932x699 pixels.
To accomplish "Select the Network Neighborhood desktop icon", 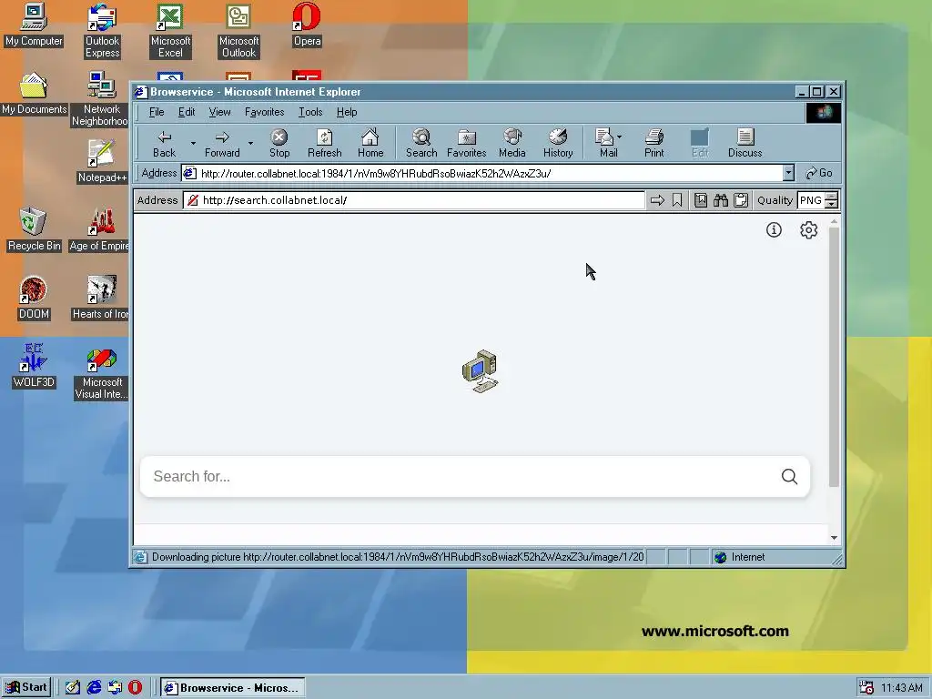I will pyautogui.click(x=101, y=98).
